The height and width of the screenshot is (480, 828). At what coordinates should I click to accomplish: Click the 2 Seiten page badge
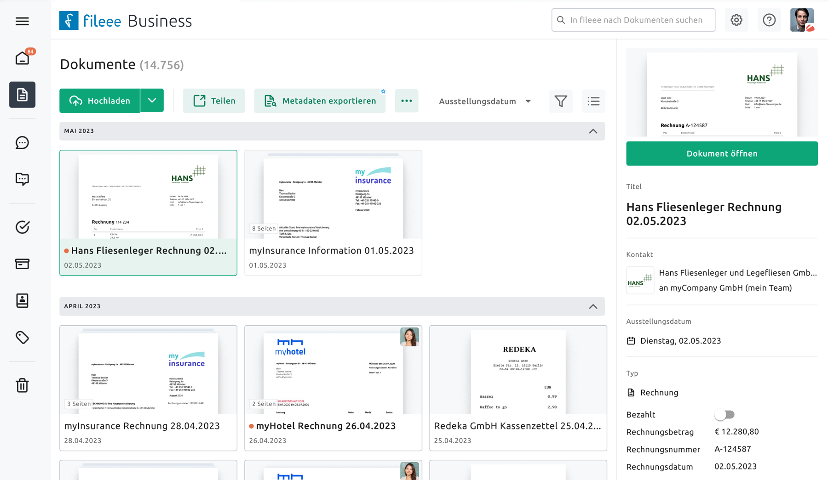point(264,404)
